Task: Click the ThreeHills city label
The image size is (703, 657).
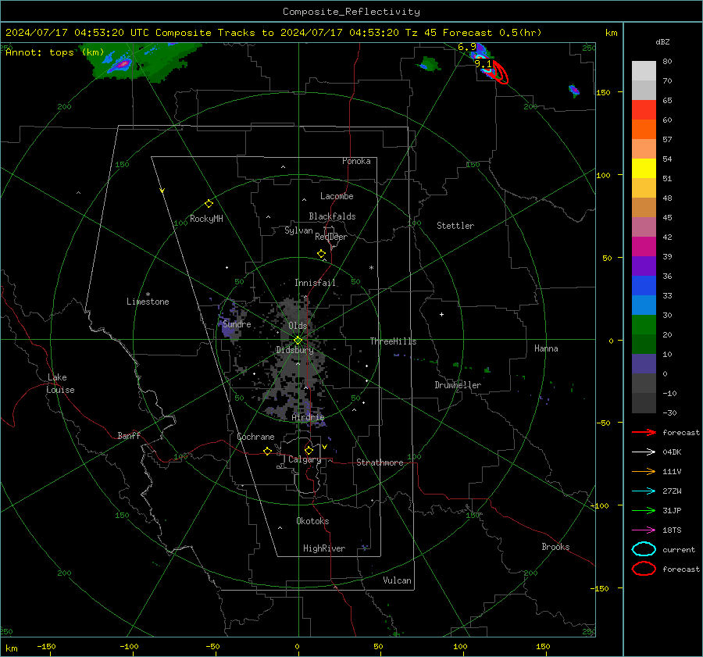Action: (393, 341)
